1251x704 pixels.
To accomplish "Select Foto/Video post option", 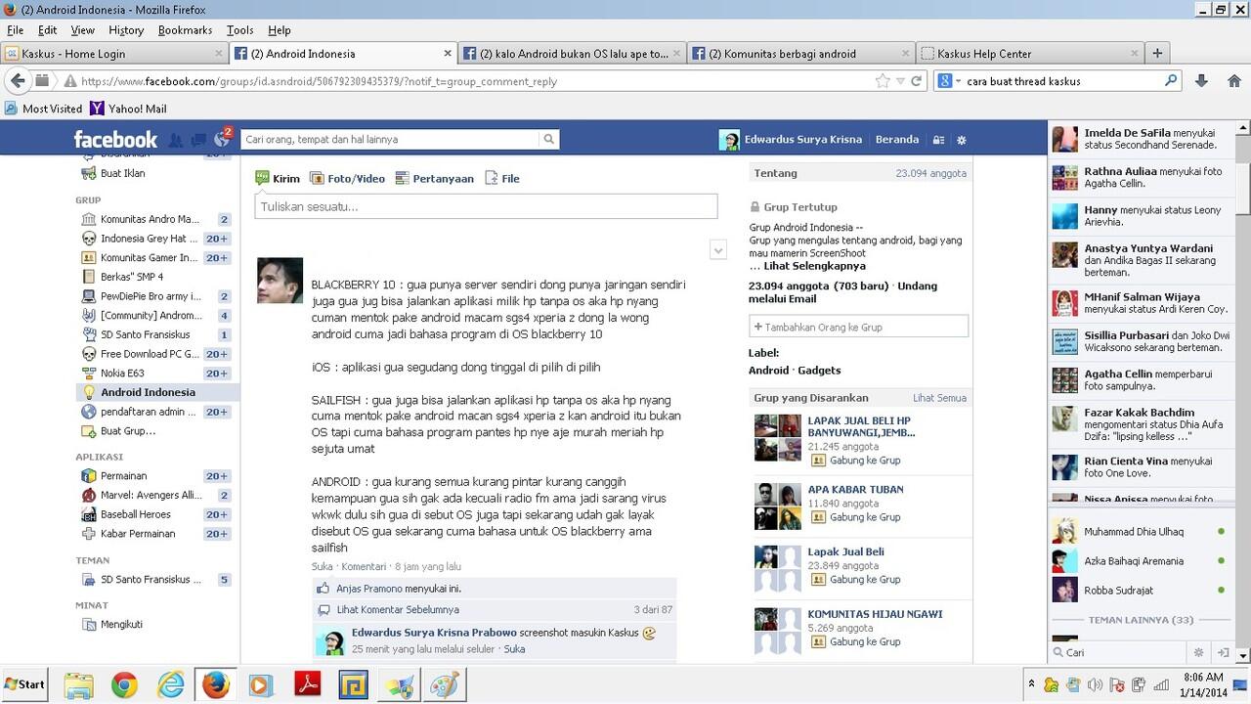I will click(x=347, y=178).
